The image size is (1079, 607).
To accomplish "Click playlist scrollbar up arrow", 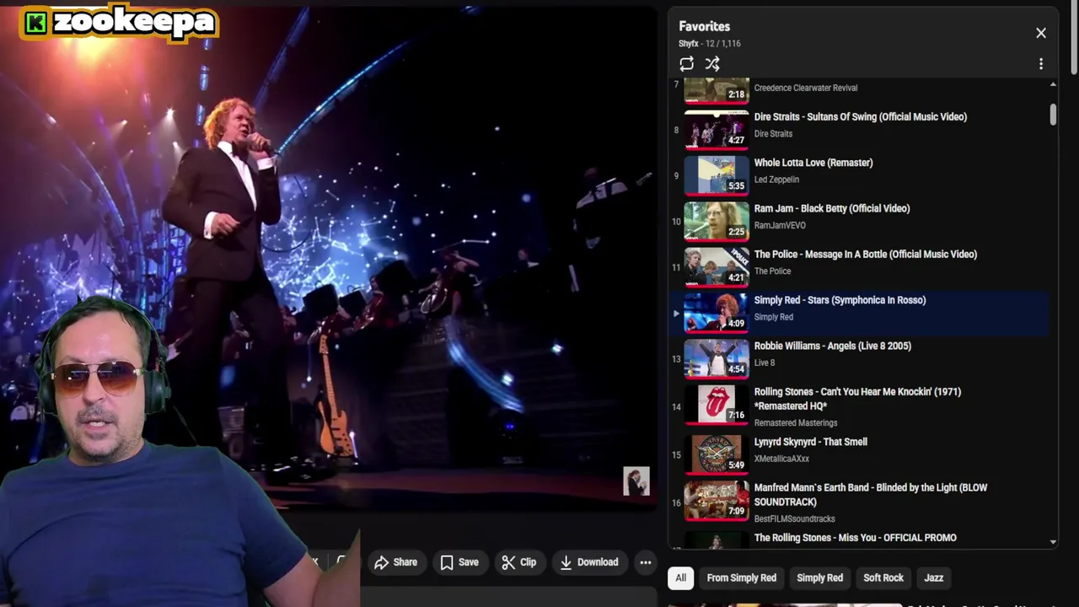I will point(1053,85).
